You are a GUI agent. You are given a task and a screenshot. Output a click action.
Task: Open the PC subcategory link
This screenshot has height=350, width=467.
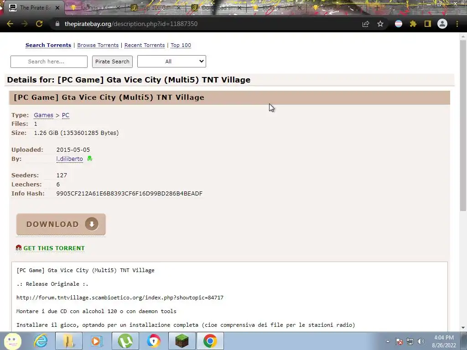coord(66,115)
